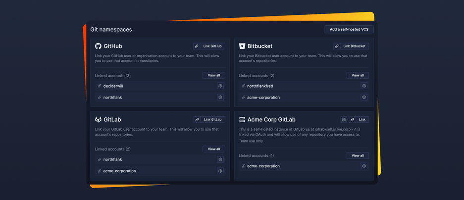464x200 pixels.
Task: Open settings gear for Bitbucket acme-corporation account
Action: point(364,97)
